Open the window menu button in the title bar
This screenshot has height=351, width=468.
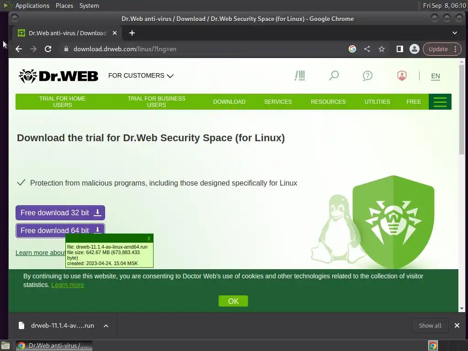(14, 18)
